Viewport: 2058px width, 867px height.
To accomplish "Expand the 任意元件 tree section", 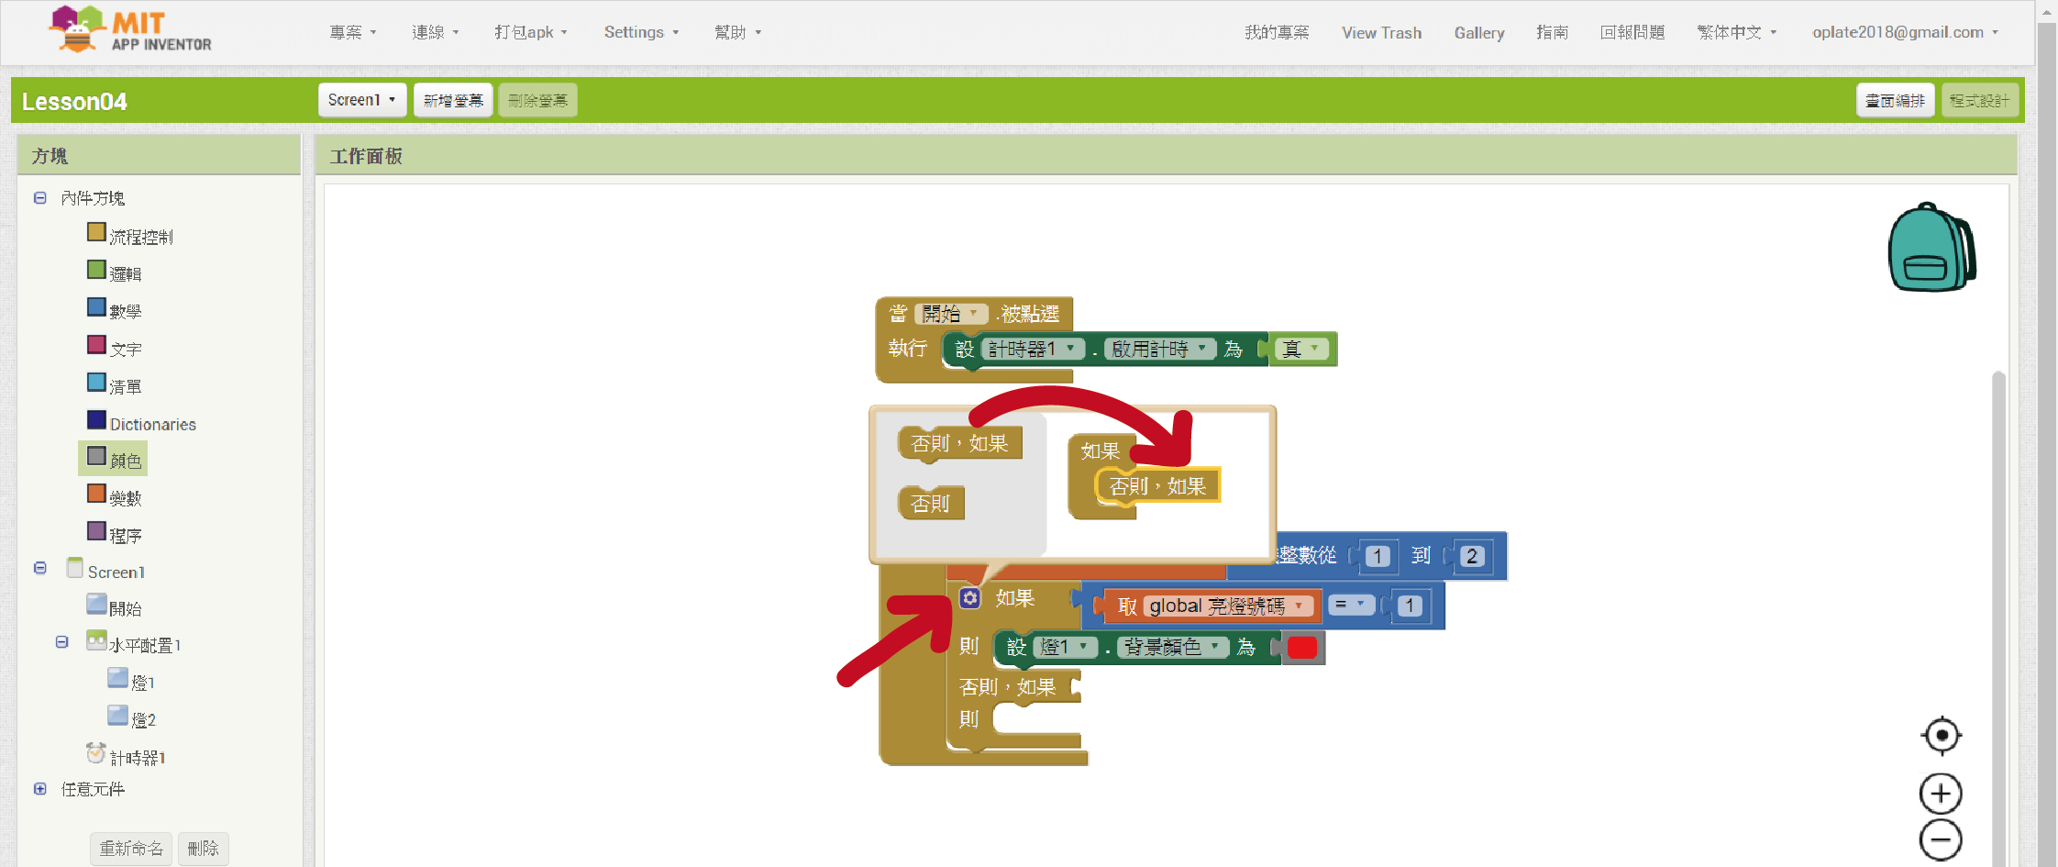I will coord(40,789).
